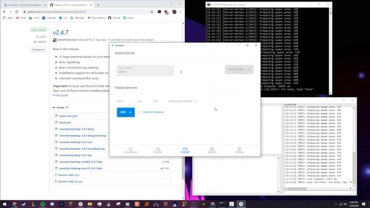Viewport: 370px width, 208px height.
Task: Download remoteit-desktop-2.4.7.exe
Action: tap(76, 142)
